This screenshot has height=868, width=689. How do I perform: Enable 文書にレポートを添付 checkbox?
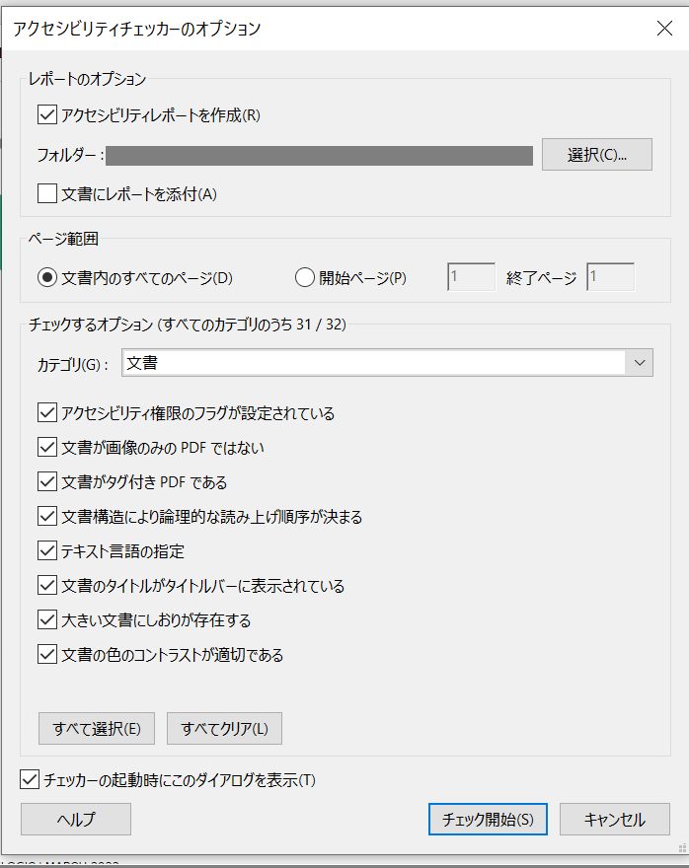click(x=47, y=193)
